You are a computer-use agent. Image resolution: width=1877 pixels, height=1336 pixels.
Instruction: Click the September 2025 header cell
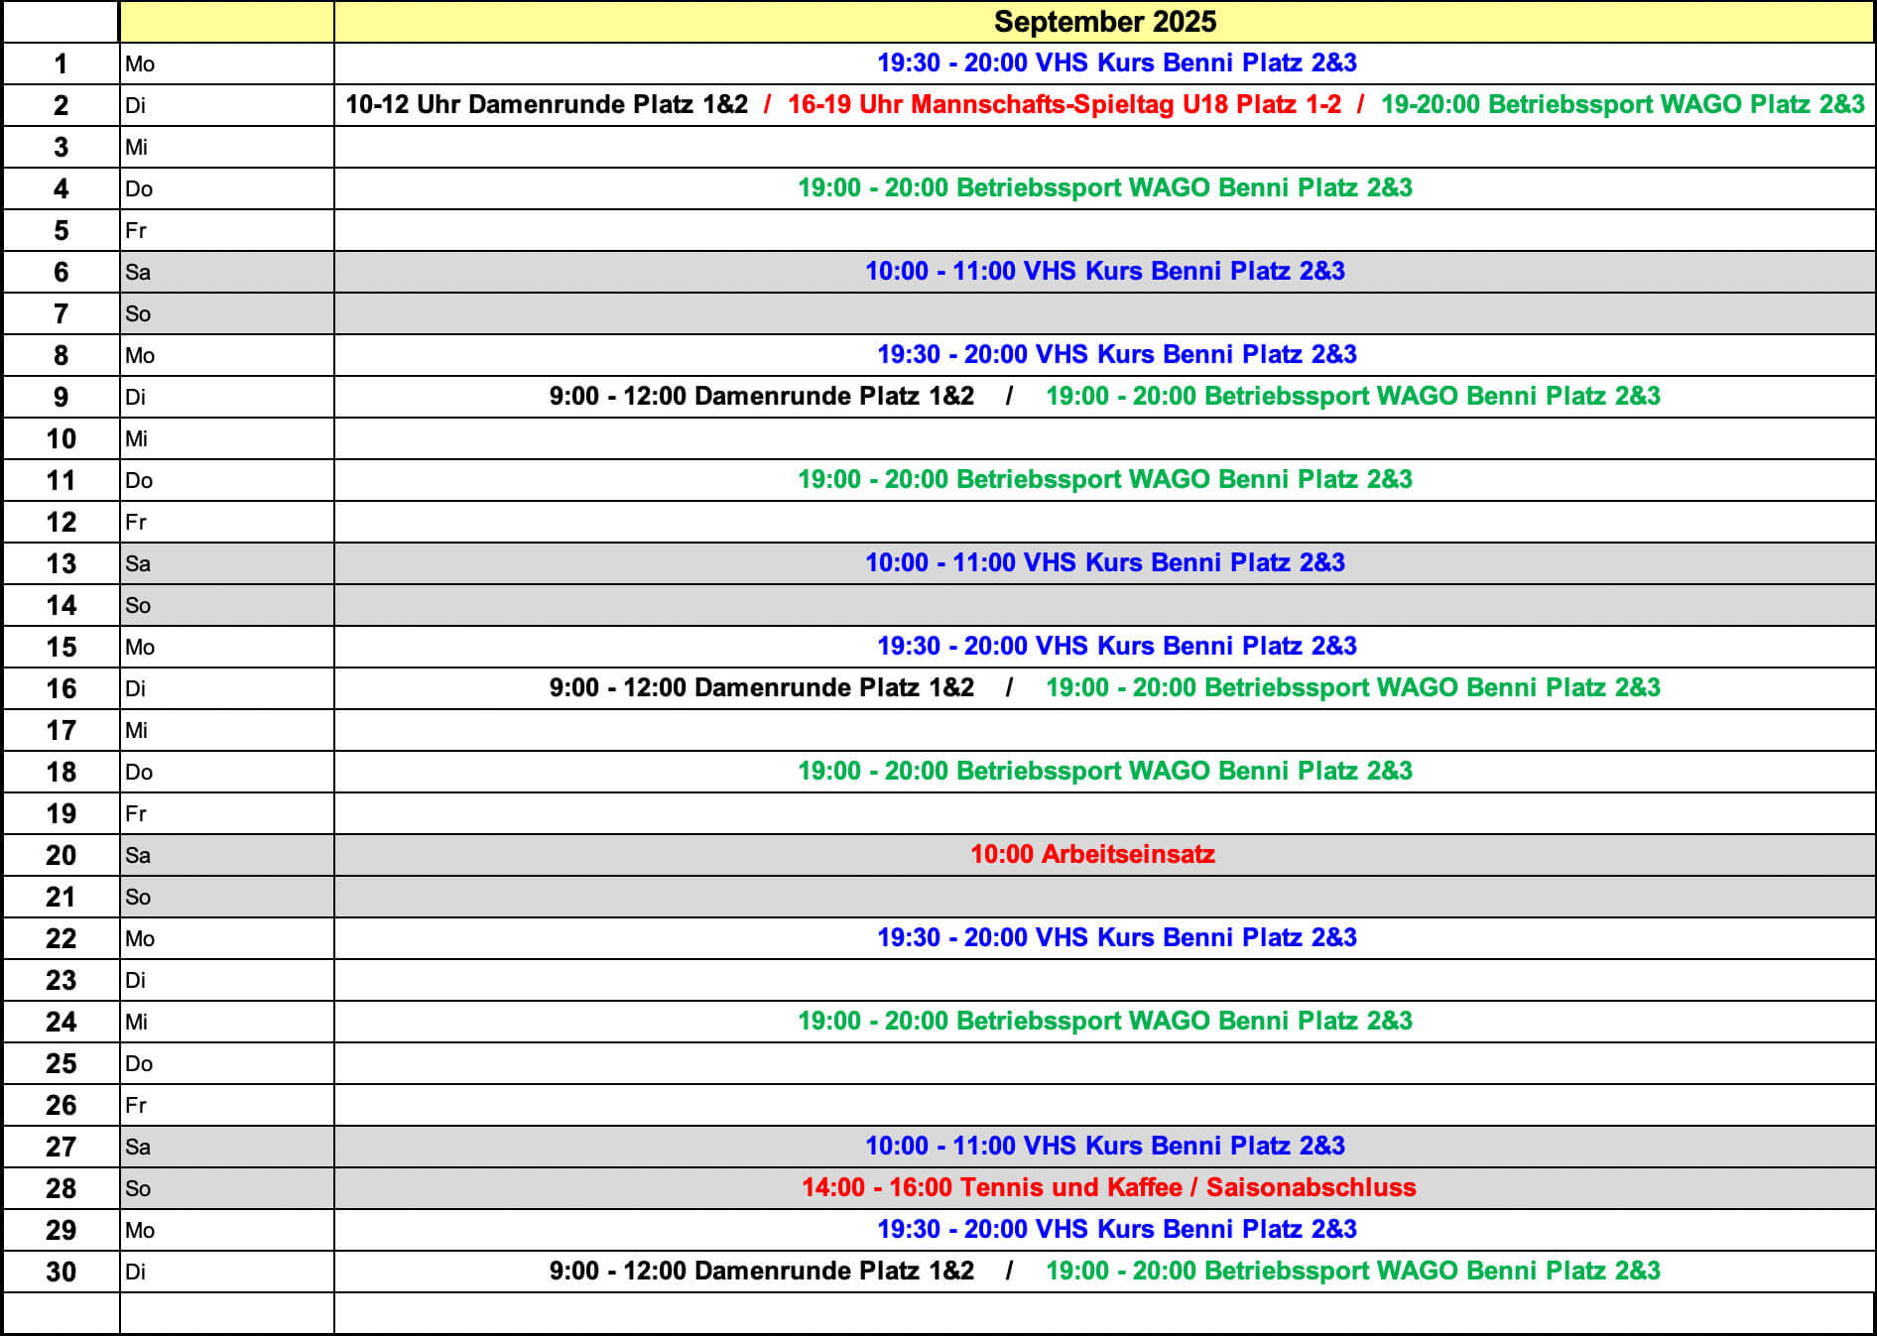[1104, 22]
